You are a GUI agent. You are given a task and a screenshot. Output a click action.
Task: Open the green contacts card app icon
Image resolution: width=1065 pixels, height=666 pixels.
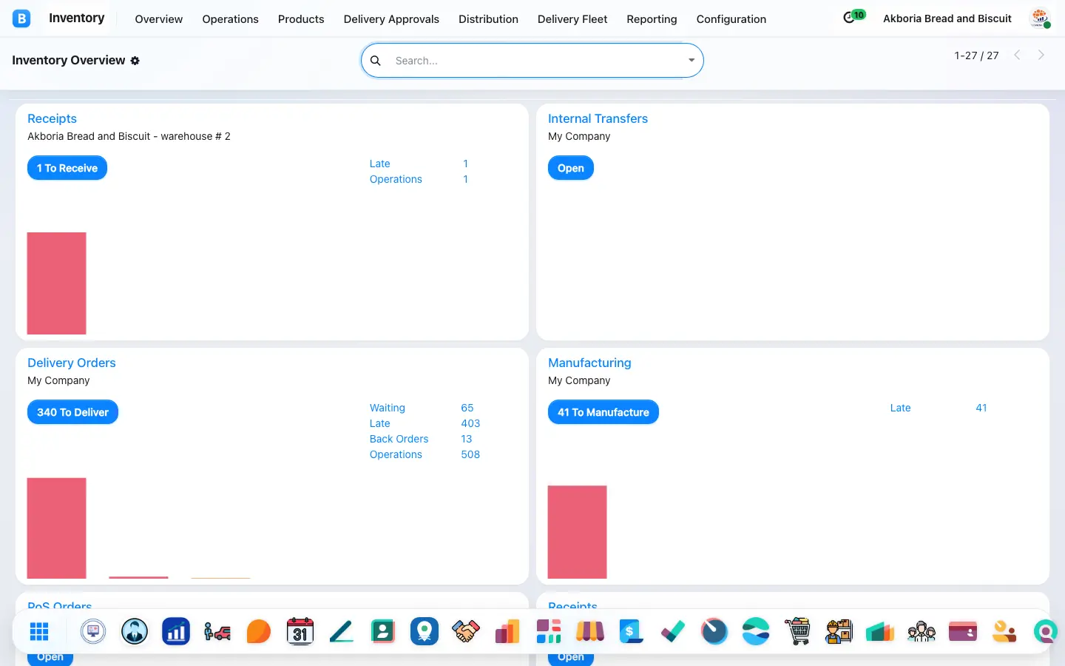[383, 631]
